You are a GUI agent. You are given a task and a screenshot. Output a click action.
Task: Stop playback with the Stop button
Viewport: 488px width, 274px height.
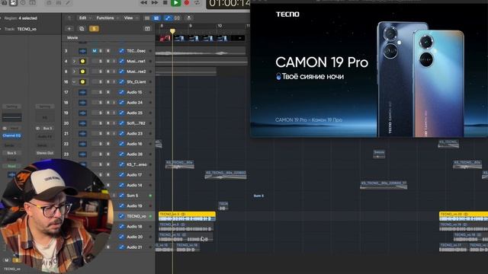click(x=165, y=2)
